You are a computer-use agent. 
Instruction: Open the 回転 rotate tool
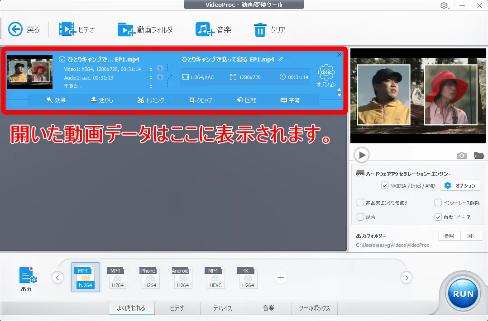tap(246, 100)
